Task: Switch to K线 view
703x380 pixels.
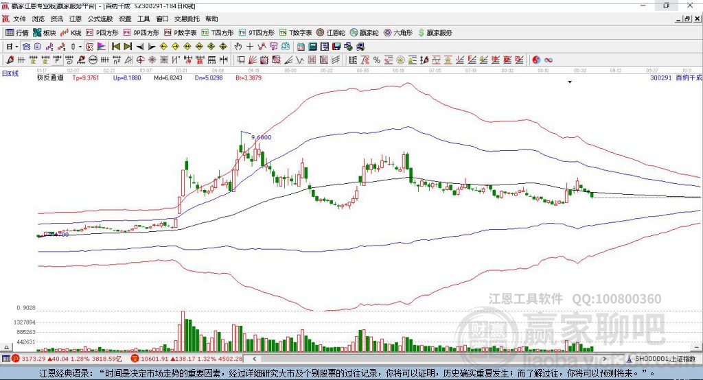Action: pyautogui.click(x=71, y=33)
